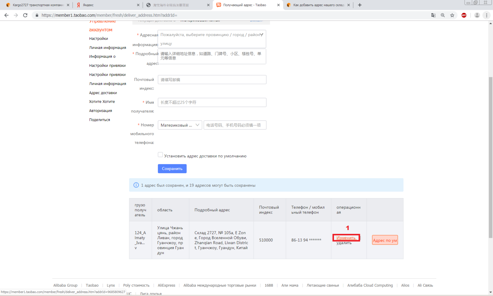Click the Имя получателя input field
493x296 pixels.
tap(212, 102)
